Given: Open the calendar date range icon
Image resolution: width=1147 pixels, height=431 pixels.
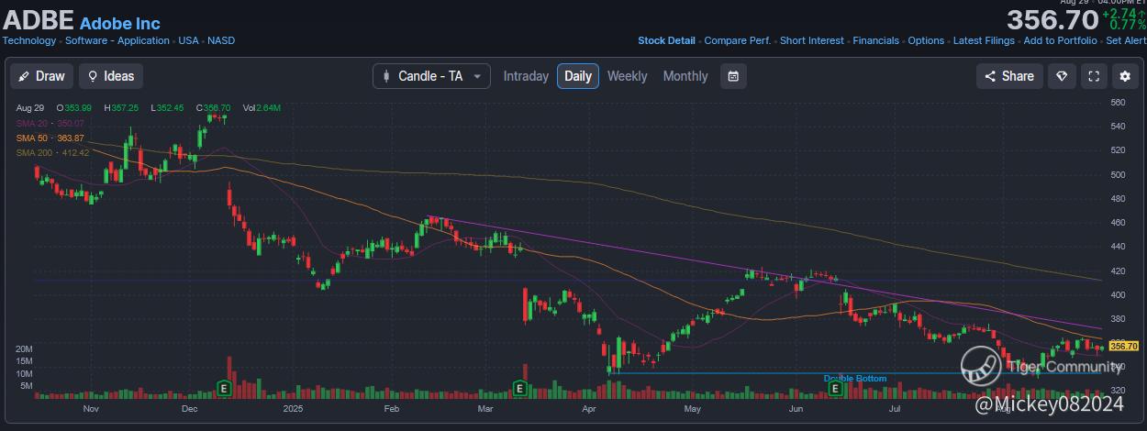Looking at the screenshot, I should point(733,76).
